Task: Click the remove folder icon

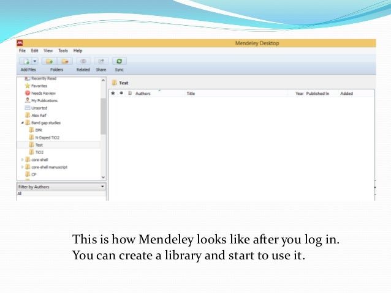Action: pyautogui.click(x=65, y=61)
